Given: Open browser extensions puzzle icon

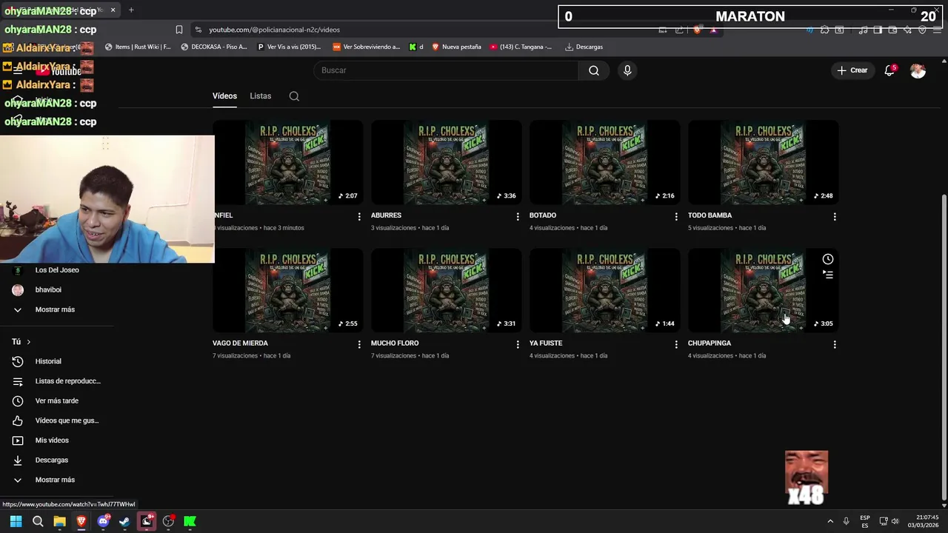Looking at the screenshot, I should point(824,30).
